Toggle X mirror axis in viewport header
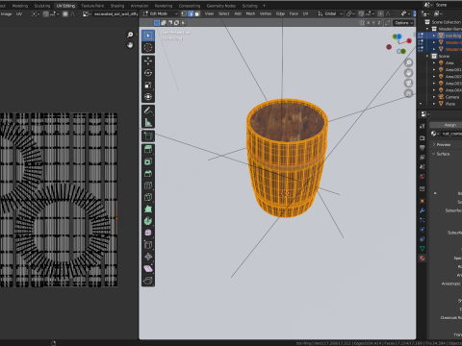462x346 pixels. (368, 23)
